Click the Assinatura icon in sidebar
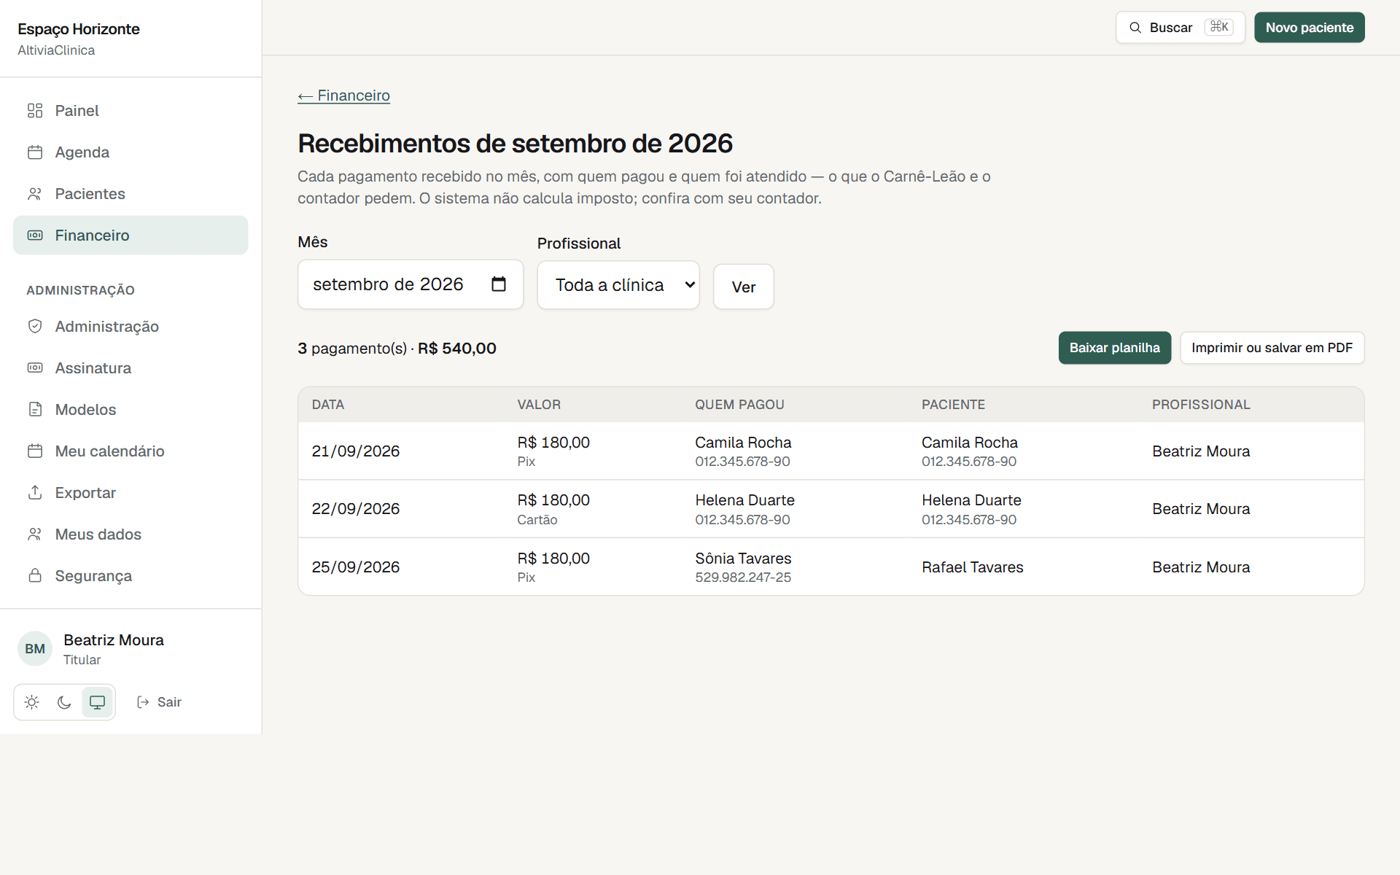1400x875 pixels. pyautogui.click(x=35, y=368)
